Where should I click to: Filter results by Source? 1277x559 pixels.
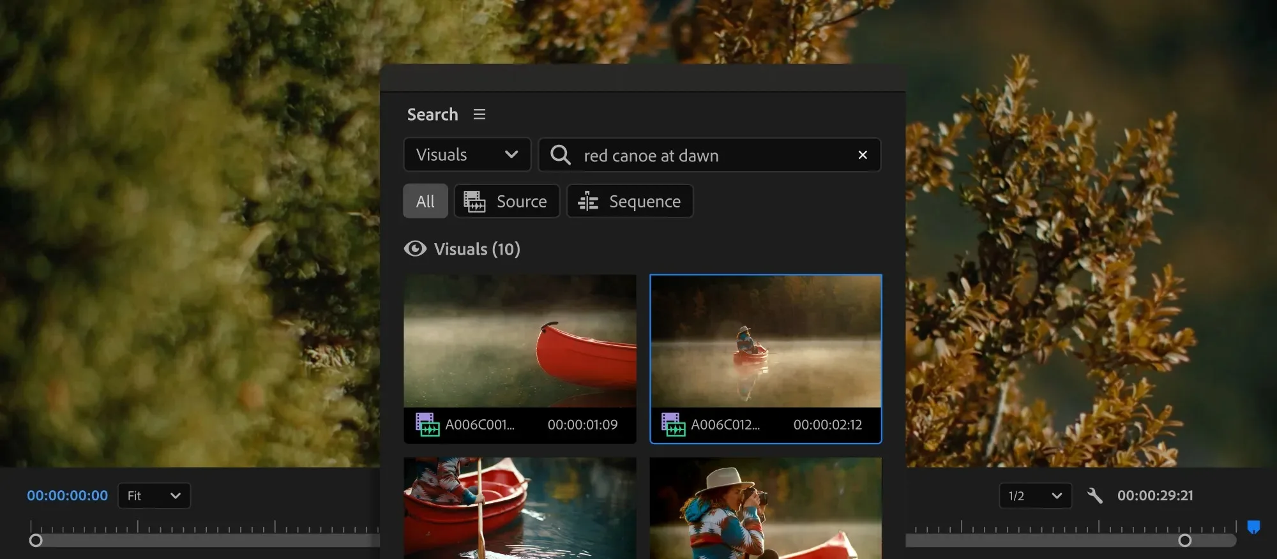click(x=507, y=201)
